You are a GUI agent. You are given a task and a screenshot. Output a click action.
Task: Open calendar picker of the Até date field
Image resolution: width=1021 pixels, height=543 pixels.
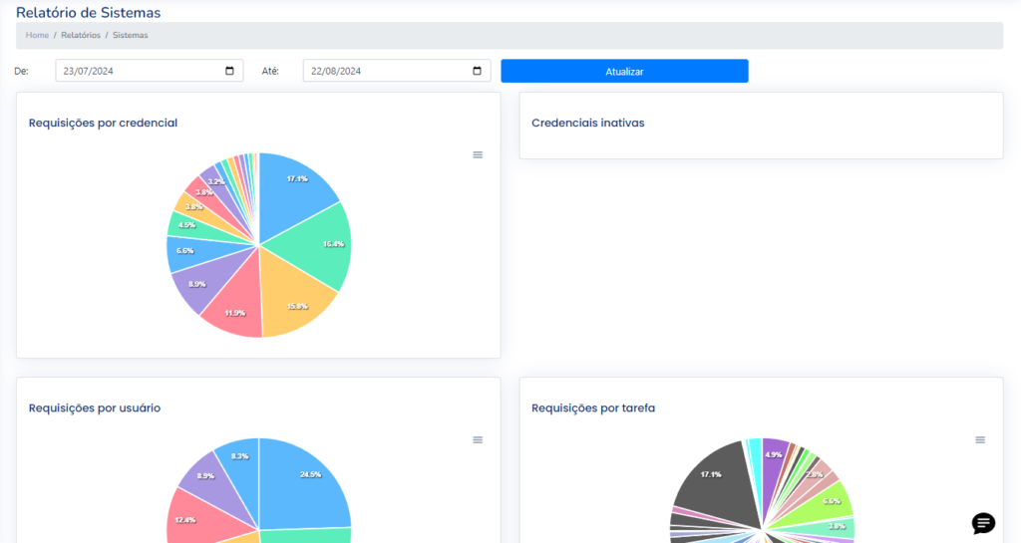[x=477, y=71]
